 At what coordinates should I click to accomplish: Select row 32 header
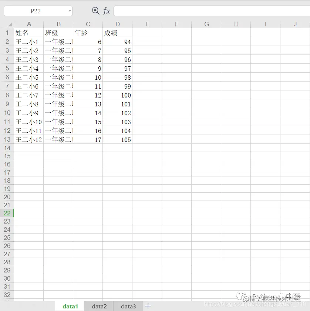(7, 295)
